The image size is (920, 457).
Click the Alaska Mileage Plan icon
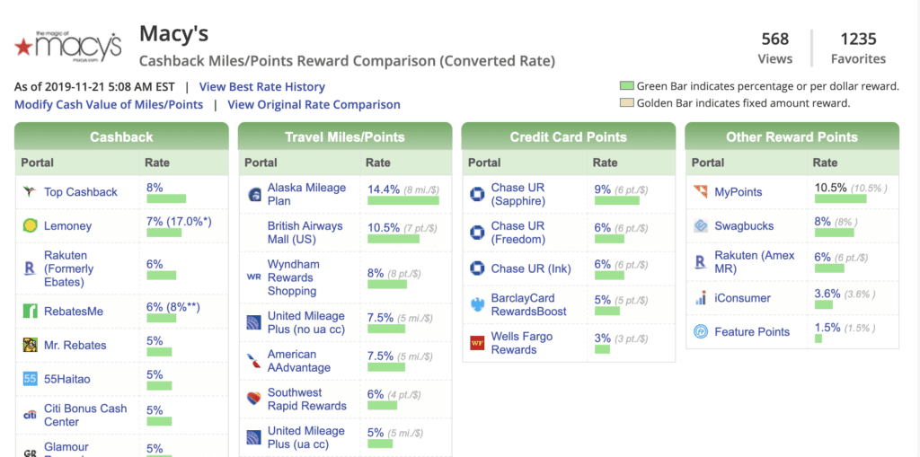pos(253,195)
